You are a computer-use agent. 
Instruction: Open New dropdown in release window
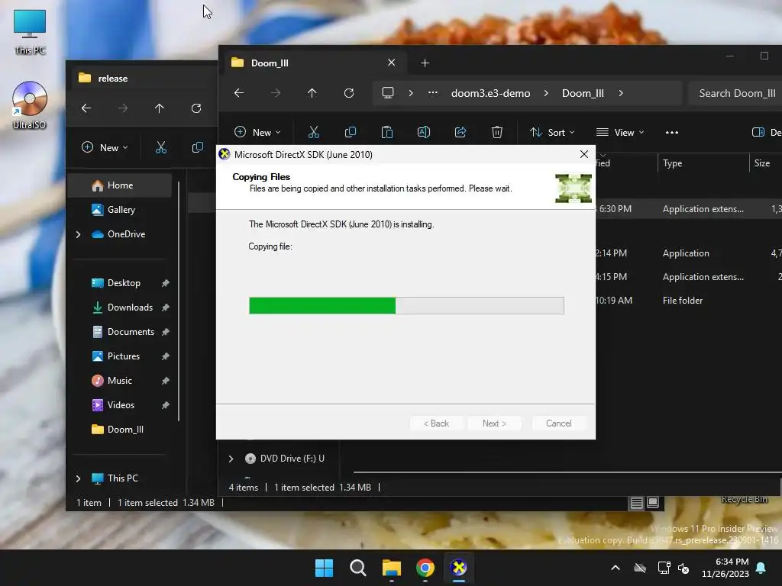105,147
